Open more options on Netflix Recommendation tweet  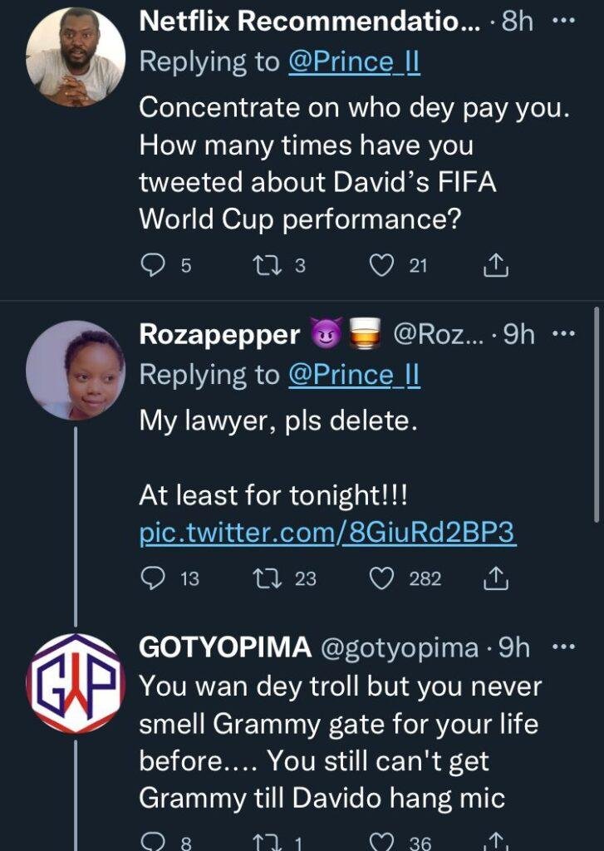point(564,22)
